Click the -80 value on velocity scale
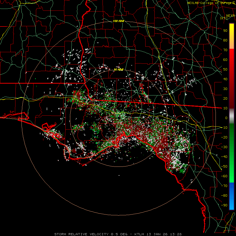 pyautogui.click(x=224, y=196)
